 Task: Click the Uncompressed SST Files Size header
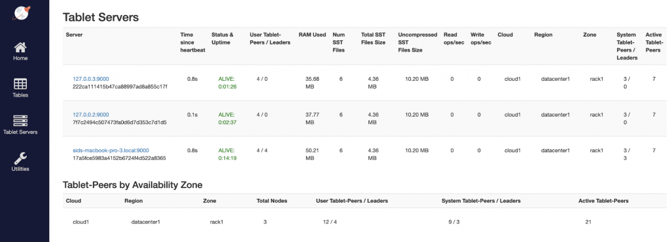[417, 42]
